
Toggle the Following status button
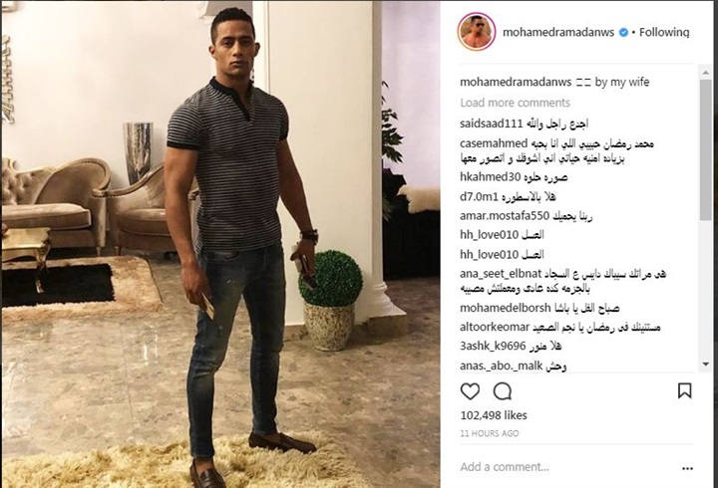coord(664,32)
